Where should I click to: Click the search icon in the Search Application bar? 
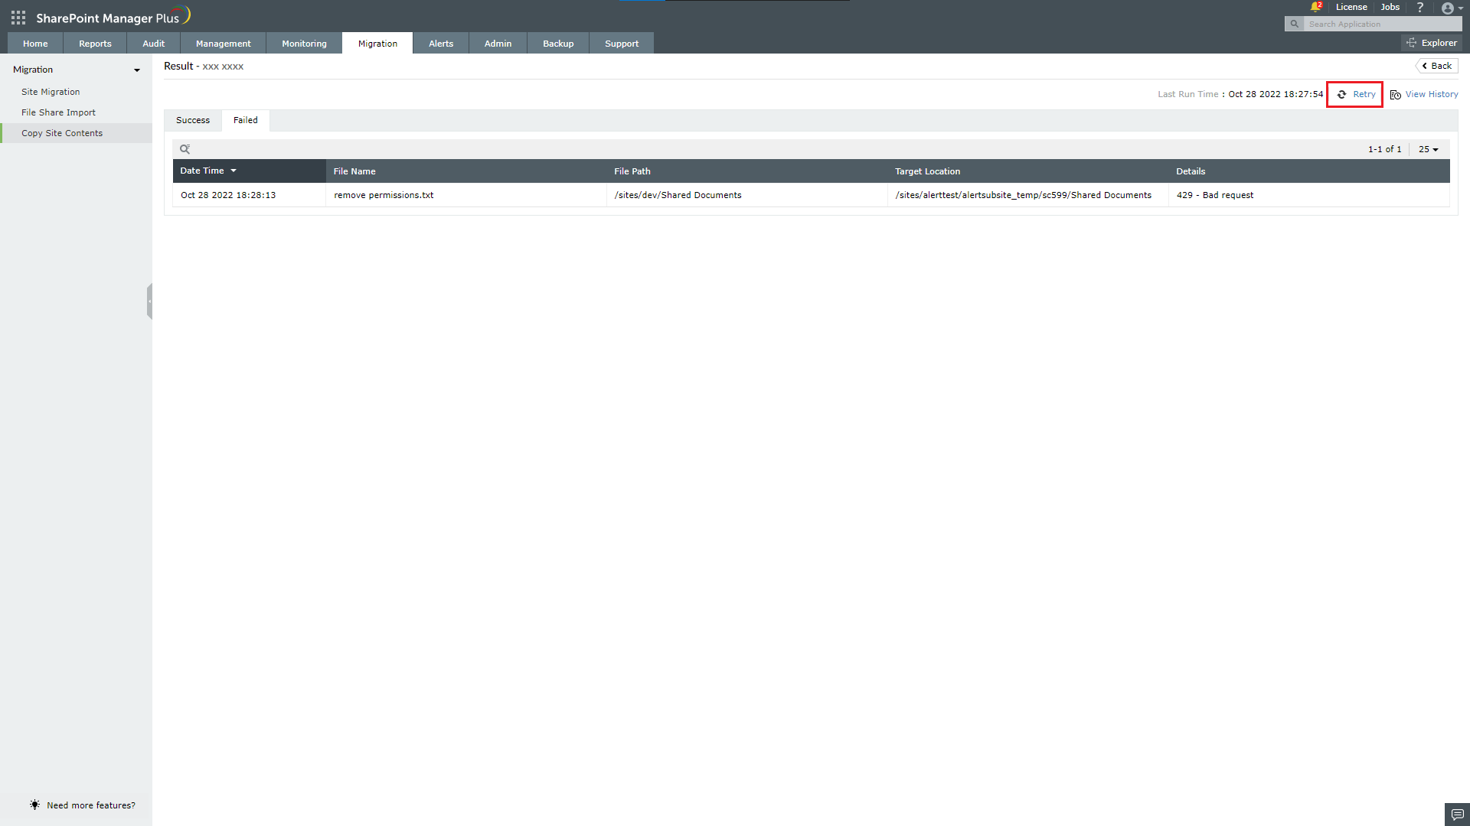[1294, 24]
